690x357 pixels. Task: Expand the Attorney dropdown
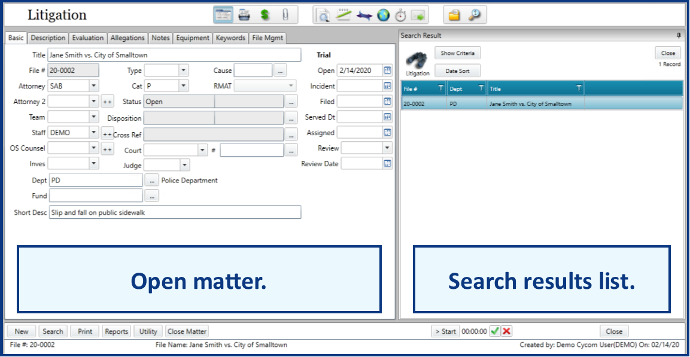click(94, 86)
